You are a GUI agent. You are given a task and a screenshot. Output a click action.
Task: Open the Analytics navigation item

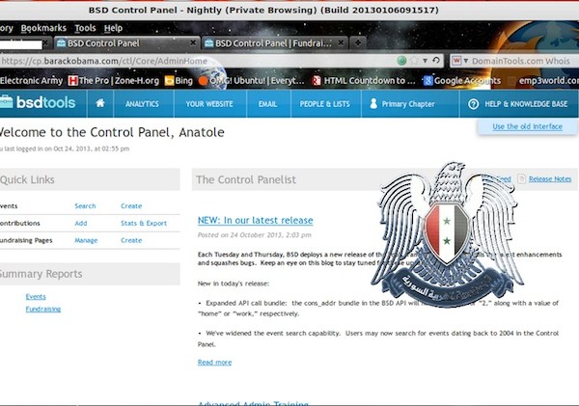click(142, 103)
